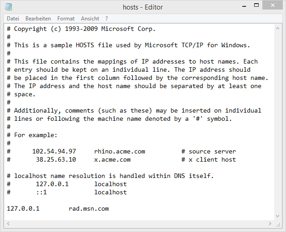The height and width of the screenshot is (232, 286).
Task: Open the ? help menu
Action: [106, 19]
